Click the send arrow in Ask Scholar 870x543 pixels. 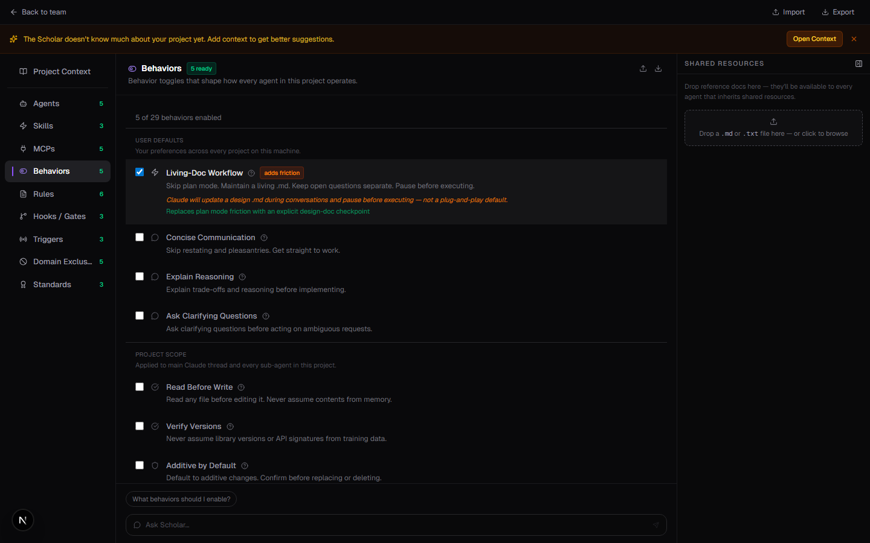pyautogui.click(x=656, y=525)
